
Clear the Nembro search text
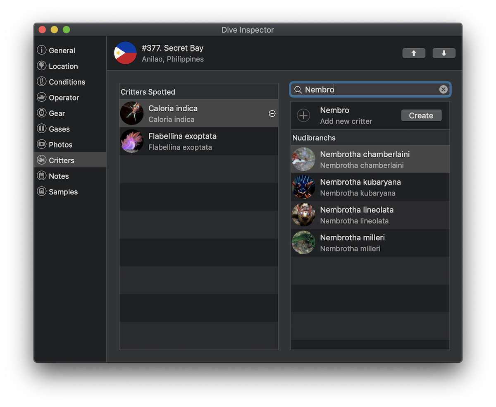(443, 90)
